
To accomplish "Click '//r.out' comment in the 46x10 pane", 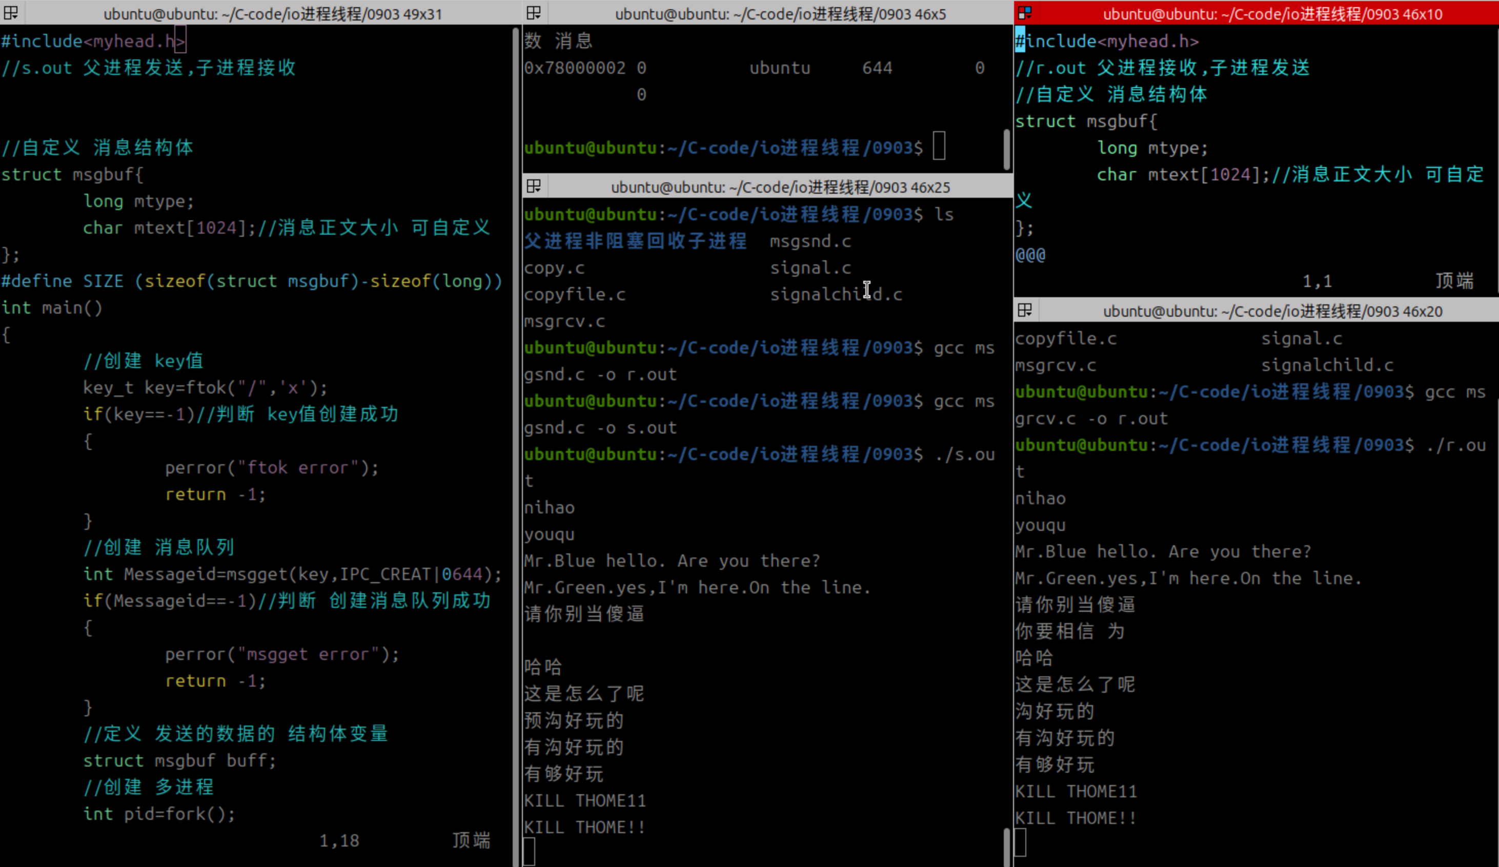I will click(1163, 67).
